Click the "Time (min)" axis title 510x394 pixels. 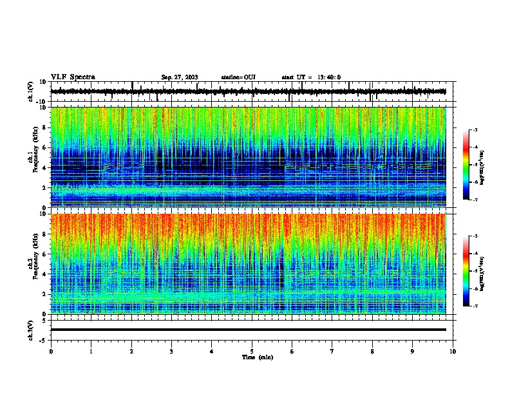[x=258, y=357]
